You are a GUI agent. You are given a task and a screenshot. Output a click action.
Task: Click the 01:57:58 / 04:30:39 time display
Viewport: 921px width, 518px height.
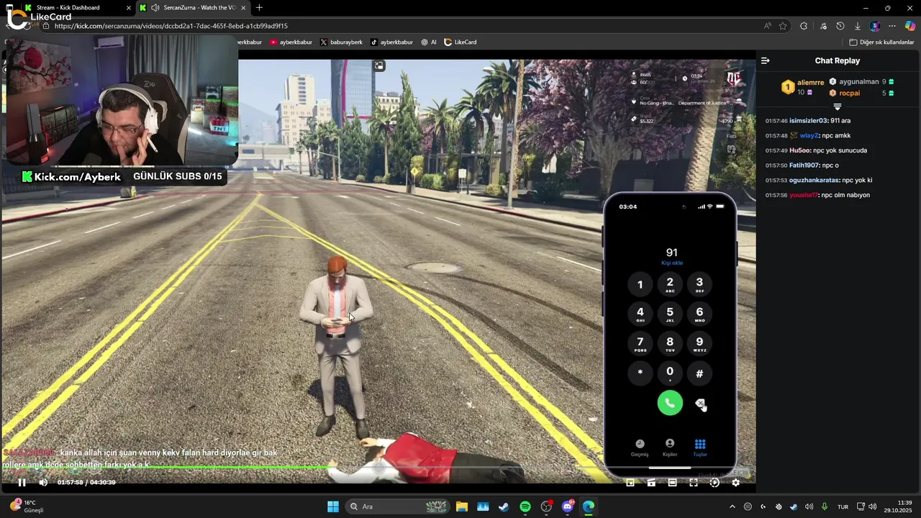(x=86, y=483)
